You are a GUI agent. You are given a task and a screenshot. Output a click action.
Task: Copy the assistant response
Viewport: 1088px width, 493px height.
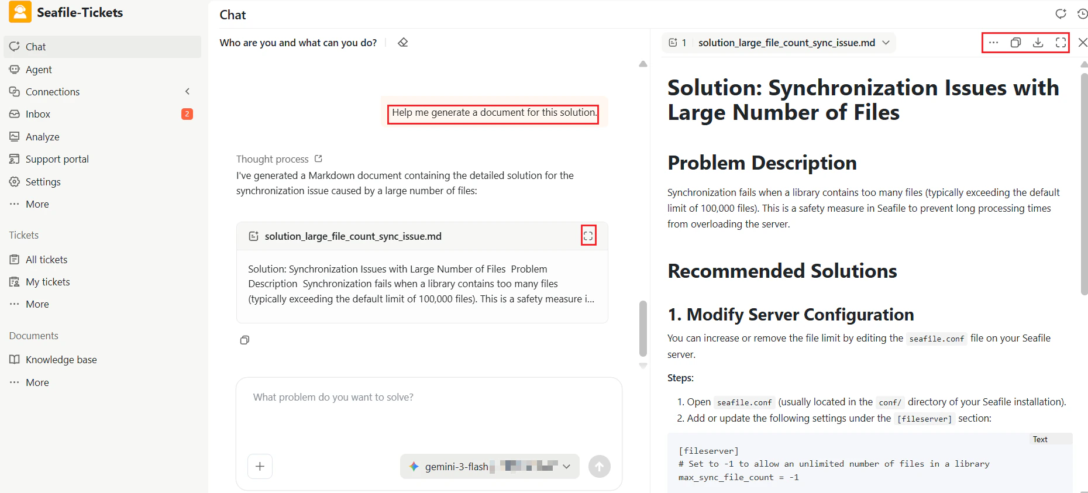245,340
